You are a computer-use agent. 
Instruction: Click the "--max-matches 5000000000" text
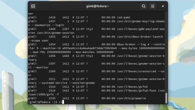coord(93,52)
